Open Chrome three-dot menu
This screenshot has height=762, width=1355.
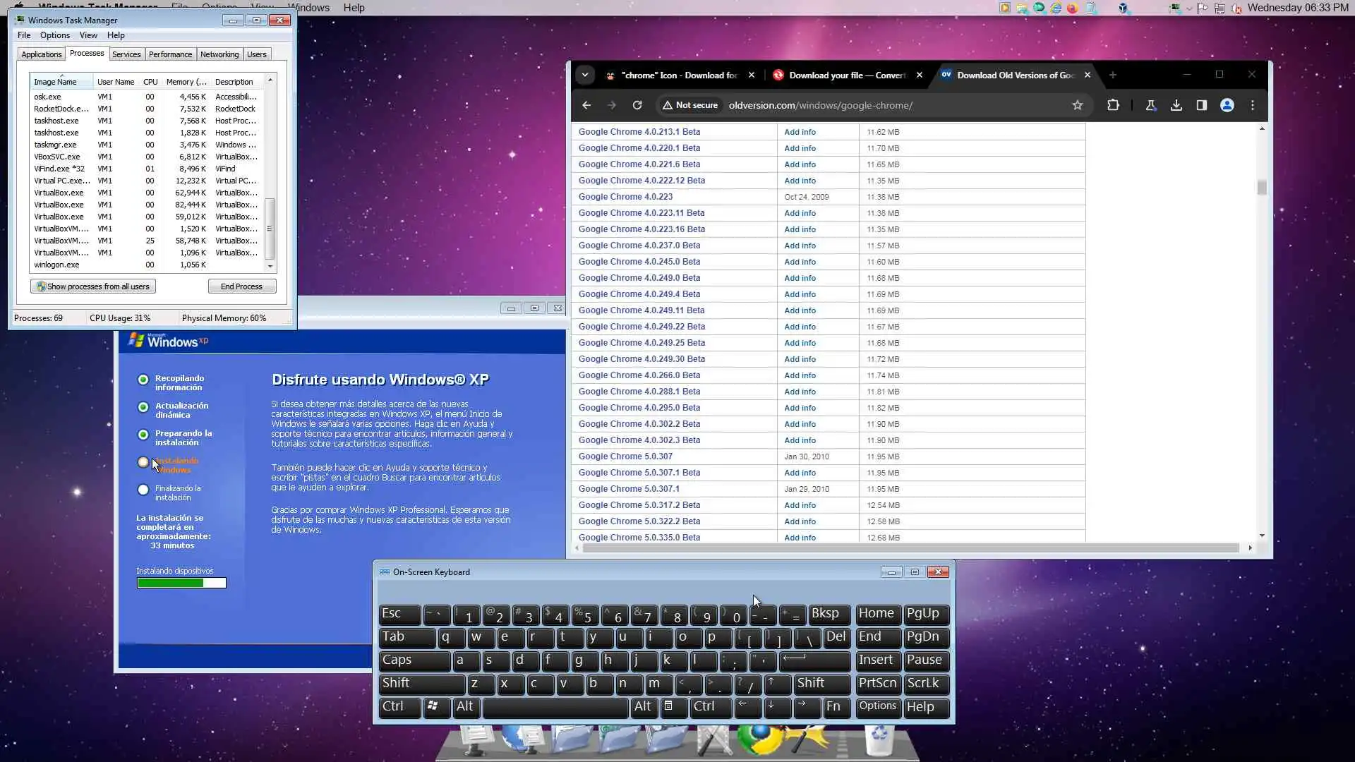[x=1253, y=105]
